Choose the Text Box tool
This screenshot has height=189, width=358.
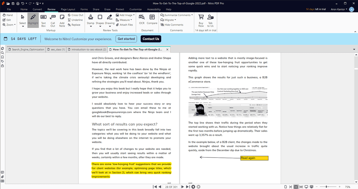(44, 21)
